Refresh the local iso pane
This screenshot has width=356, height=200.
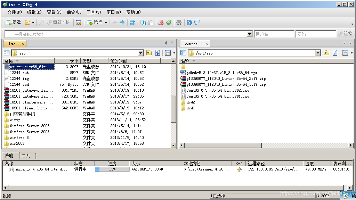click(158, 53)
